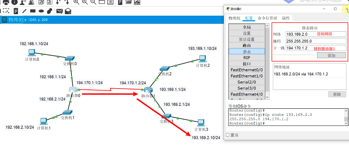
Task: Click the cloud toolbar icon
Action: click(137, 2)
